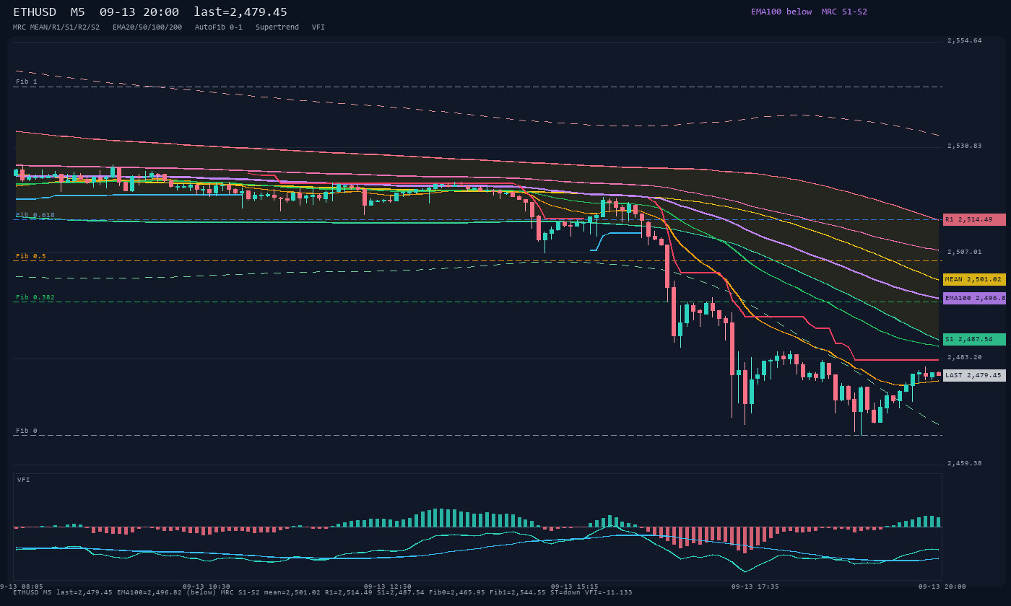The image size is (1011, 606).
Task: Click the R1 2,514.49 price tag
Action: coord(974,219)
